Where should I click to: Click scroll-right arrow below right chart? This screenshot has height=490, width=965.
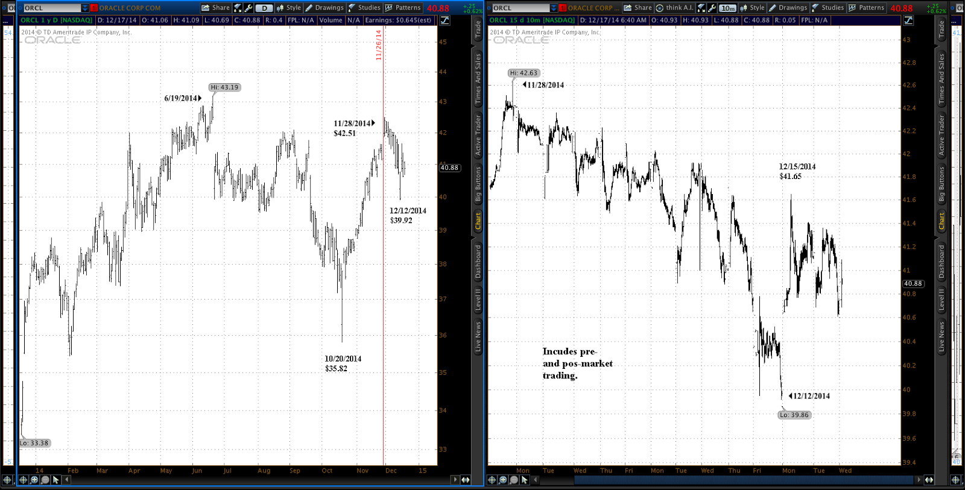pos(919,480)
